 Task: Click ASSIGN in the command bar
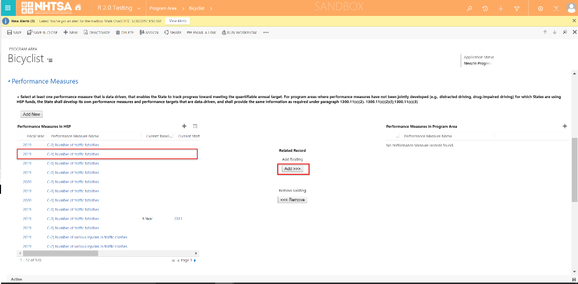coord(149,32)
